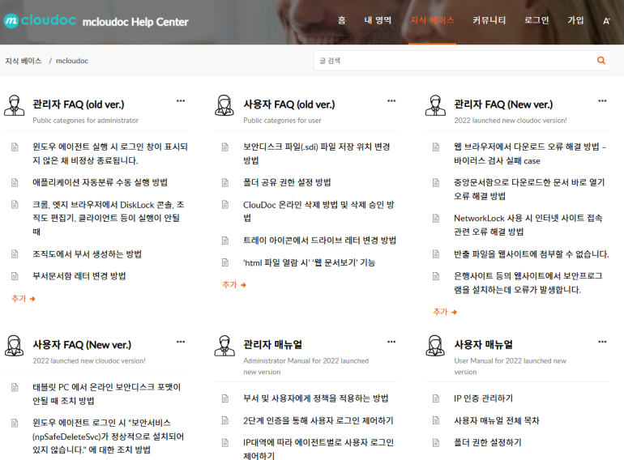The height and width of the screenshot is (460, 624).
Task: Click document icon beside IP 인증 관리하기
Action: pos(436,398)
